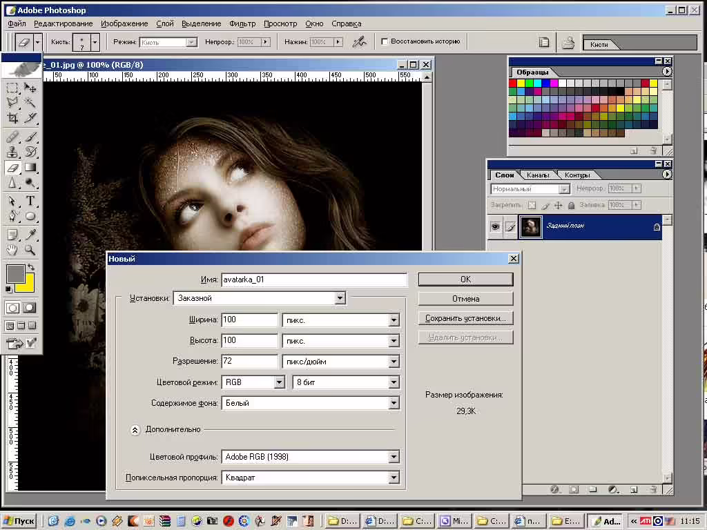Pick the red swatch in Образцы

pos(513,83)
